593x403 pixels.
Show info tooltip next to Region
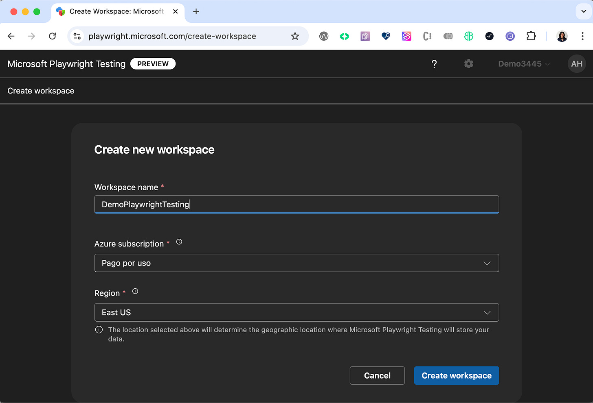click(x=135, y=291)
